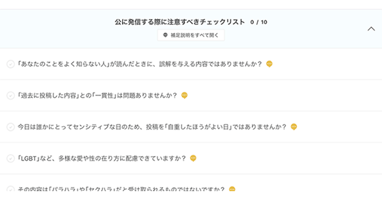Click the dark speech bubble icon inside the 補足説明 button

tap(165, 35)
